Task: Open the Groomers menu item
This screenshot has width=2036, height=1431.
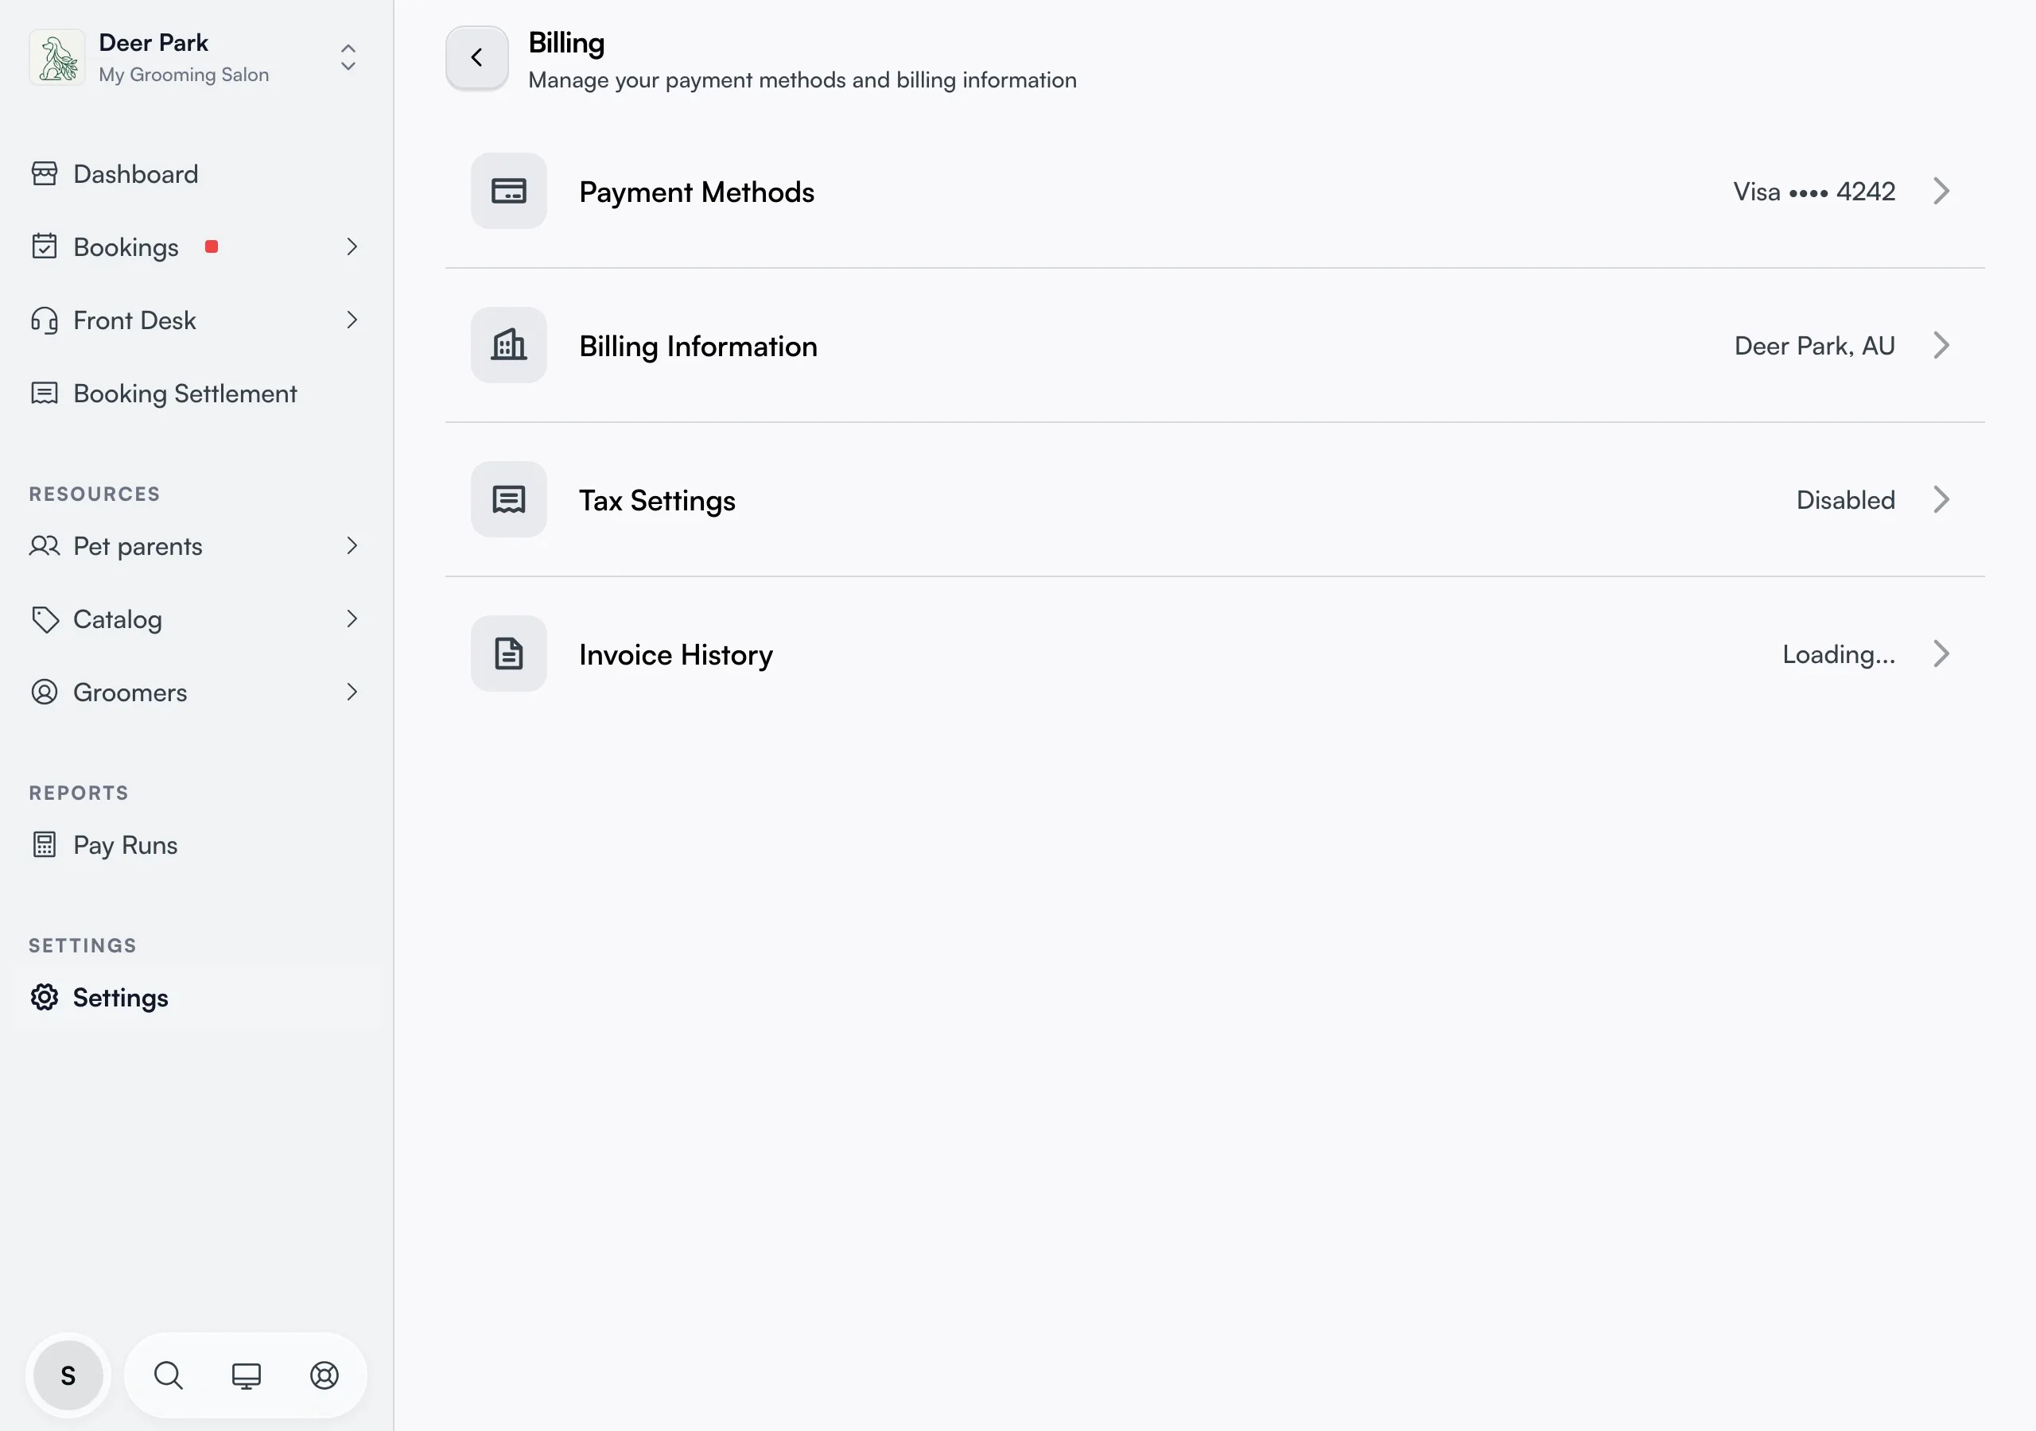Action: tap(196, 692)
